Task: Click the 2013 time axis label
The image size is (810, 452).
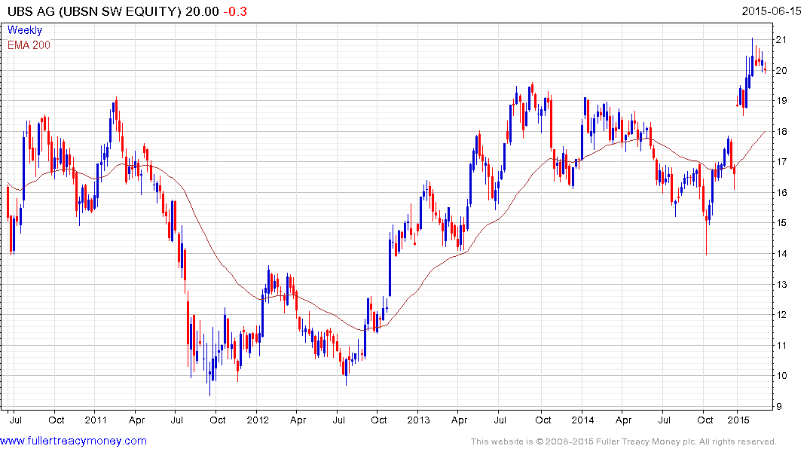Action: point(418,420)
